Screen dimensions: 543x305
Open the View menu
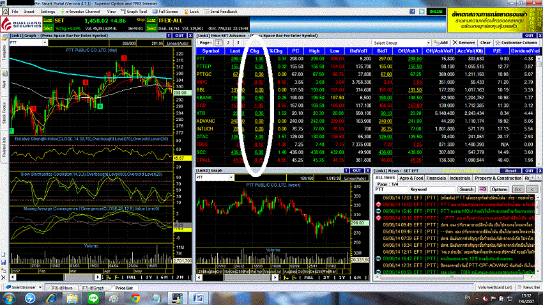coord(111,12)
